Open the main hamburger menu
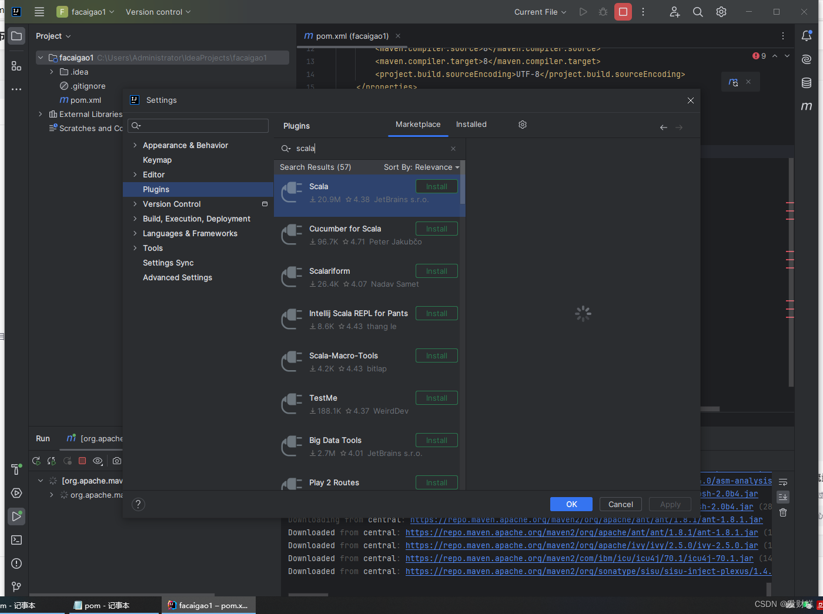This screenshot has width=823, height=614. pyautogui.click(x=39, y=12)
